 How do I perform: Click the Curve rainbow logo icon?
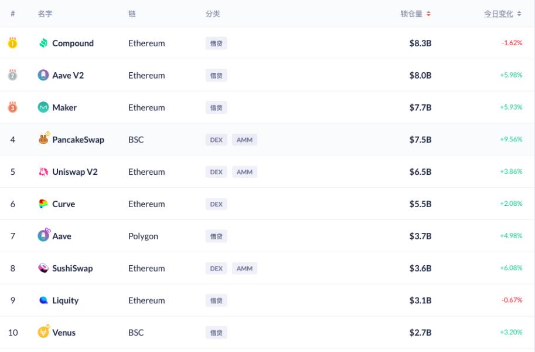click(43, 204)
